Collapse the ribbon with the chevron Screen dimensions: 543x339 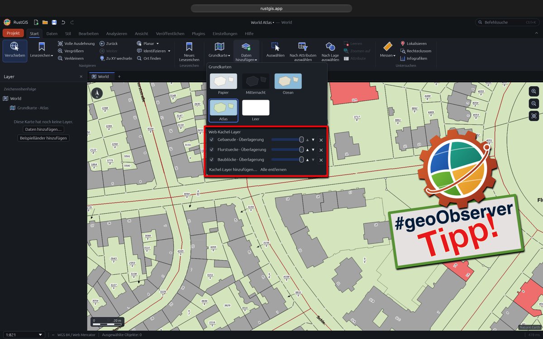tap(536, 33)
